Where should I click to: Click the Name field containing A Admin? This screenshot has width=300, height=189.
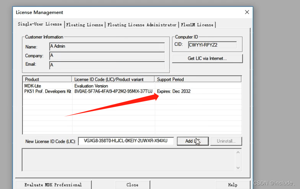(x=107, y=46)
